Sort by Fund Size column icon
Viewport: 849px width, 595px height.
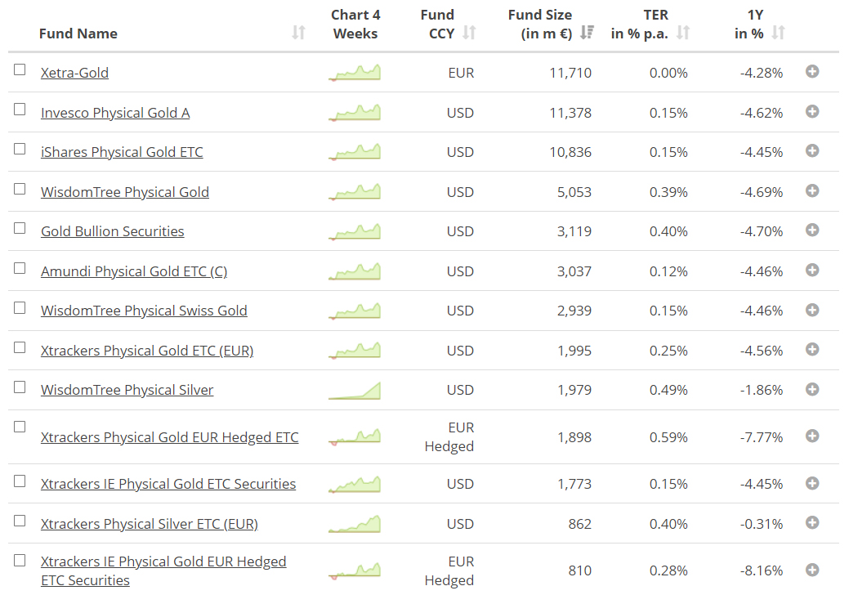point(587,33)
